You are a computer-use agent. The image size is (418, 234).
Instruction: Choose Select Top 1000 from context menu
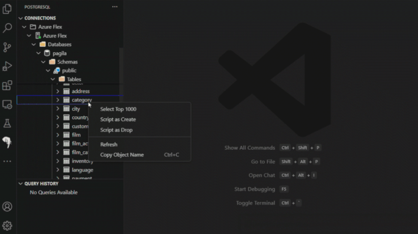(139, 109)
